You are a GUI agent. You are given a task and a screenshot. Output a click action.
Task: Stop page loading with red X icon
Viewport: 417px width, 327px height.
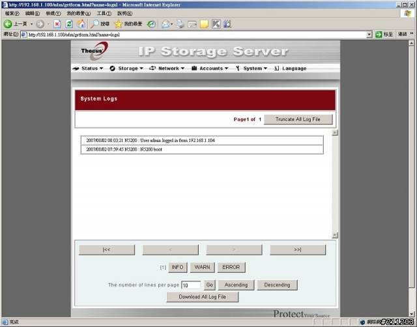pos(57,24)
